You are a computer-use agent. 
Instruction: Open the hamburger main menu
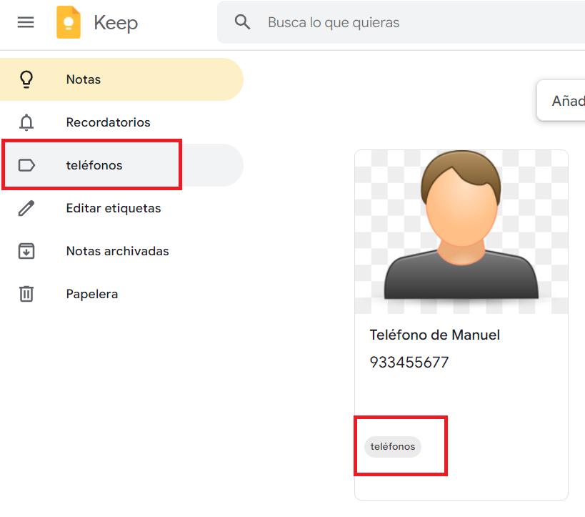coord(26,22)
